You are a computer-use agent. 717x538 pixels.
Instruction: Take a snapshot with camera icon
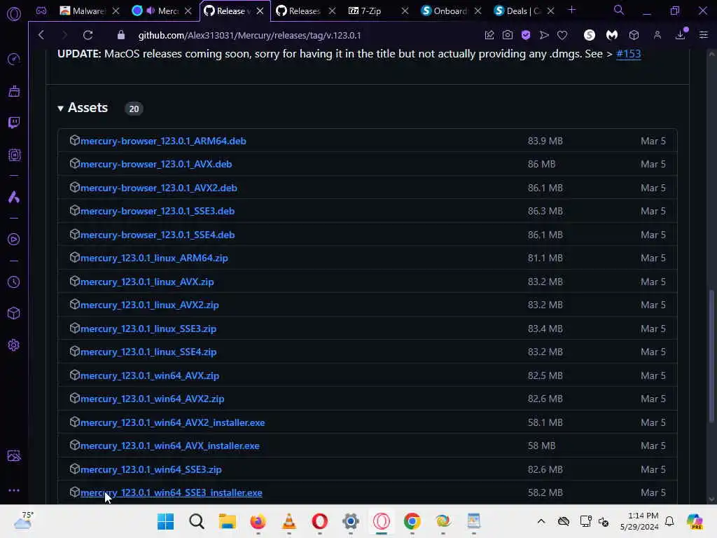pyautogui.click(x=508, y=35)
